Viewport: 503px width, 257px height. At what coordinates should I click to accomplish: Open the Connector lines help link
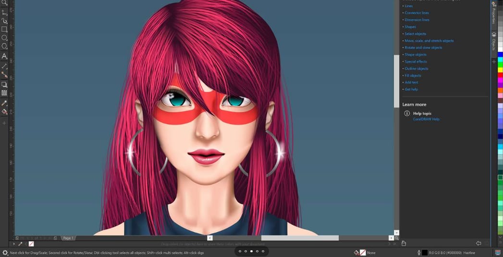point(417,13)
